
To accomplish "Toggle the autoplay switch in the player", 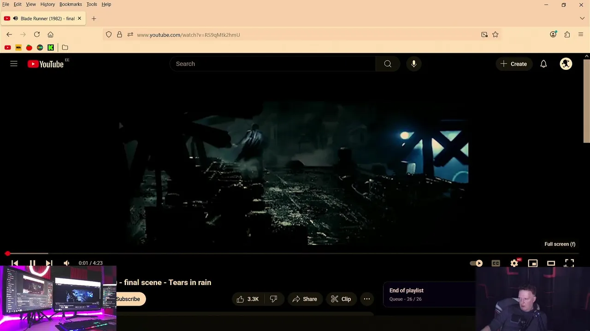I will (x=476, y=263).
